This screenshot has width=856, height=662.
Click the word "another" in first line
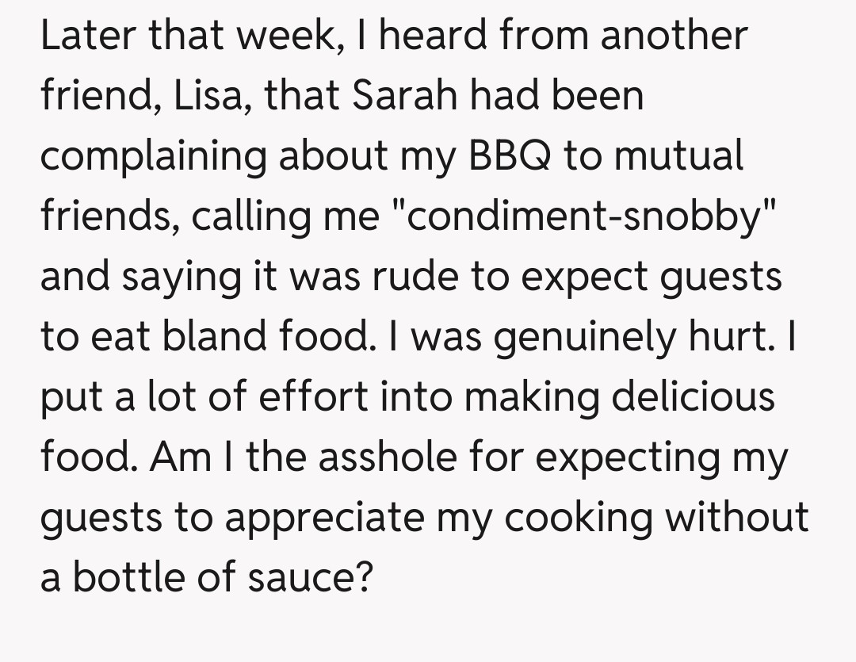[x=674, y=36]
